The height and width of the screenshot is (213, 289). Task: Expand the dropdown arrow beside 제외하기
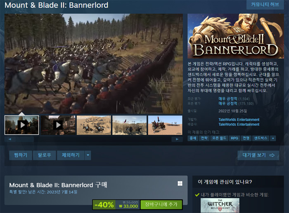pyautogui.click(x=88, y=155)
